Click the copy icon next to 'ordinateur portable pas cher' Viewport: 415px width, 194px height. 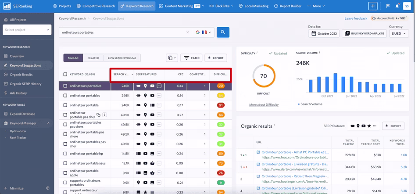[98, 115]
